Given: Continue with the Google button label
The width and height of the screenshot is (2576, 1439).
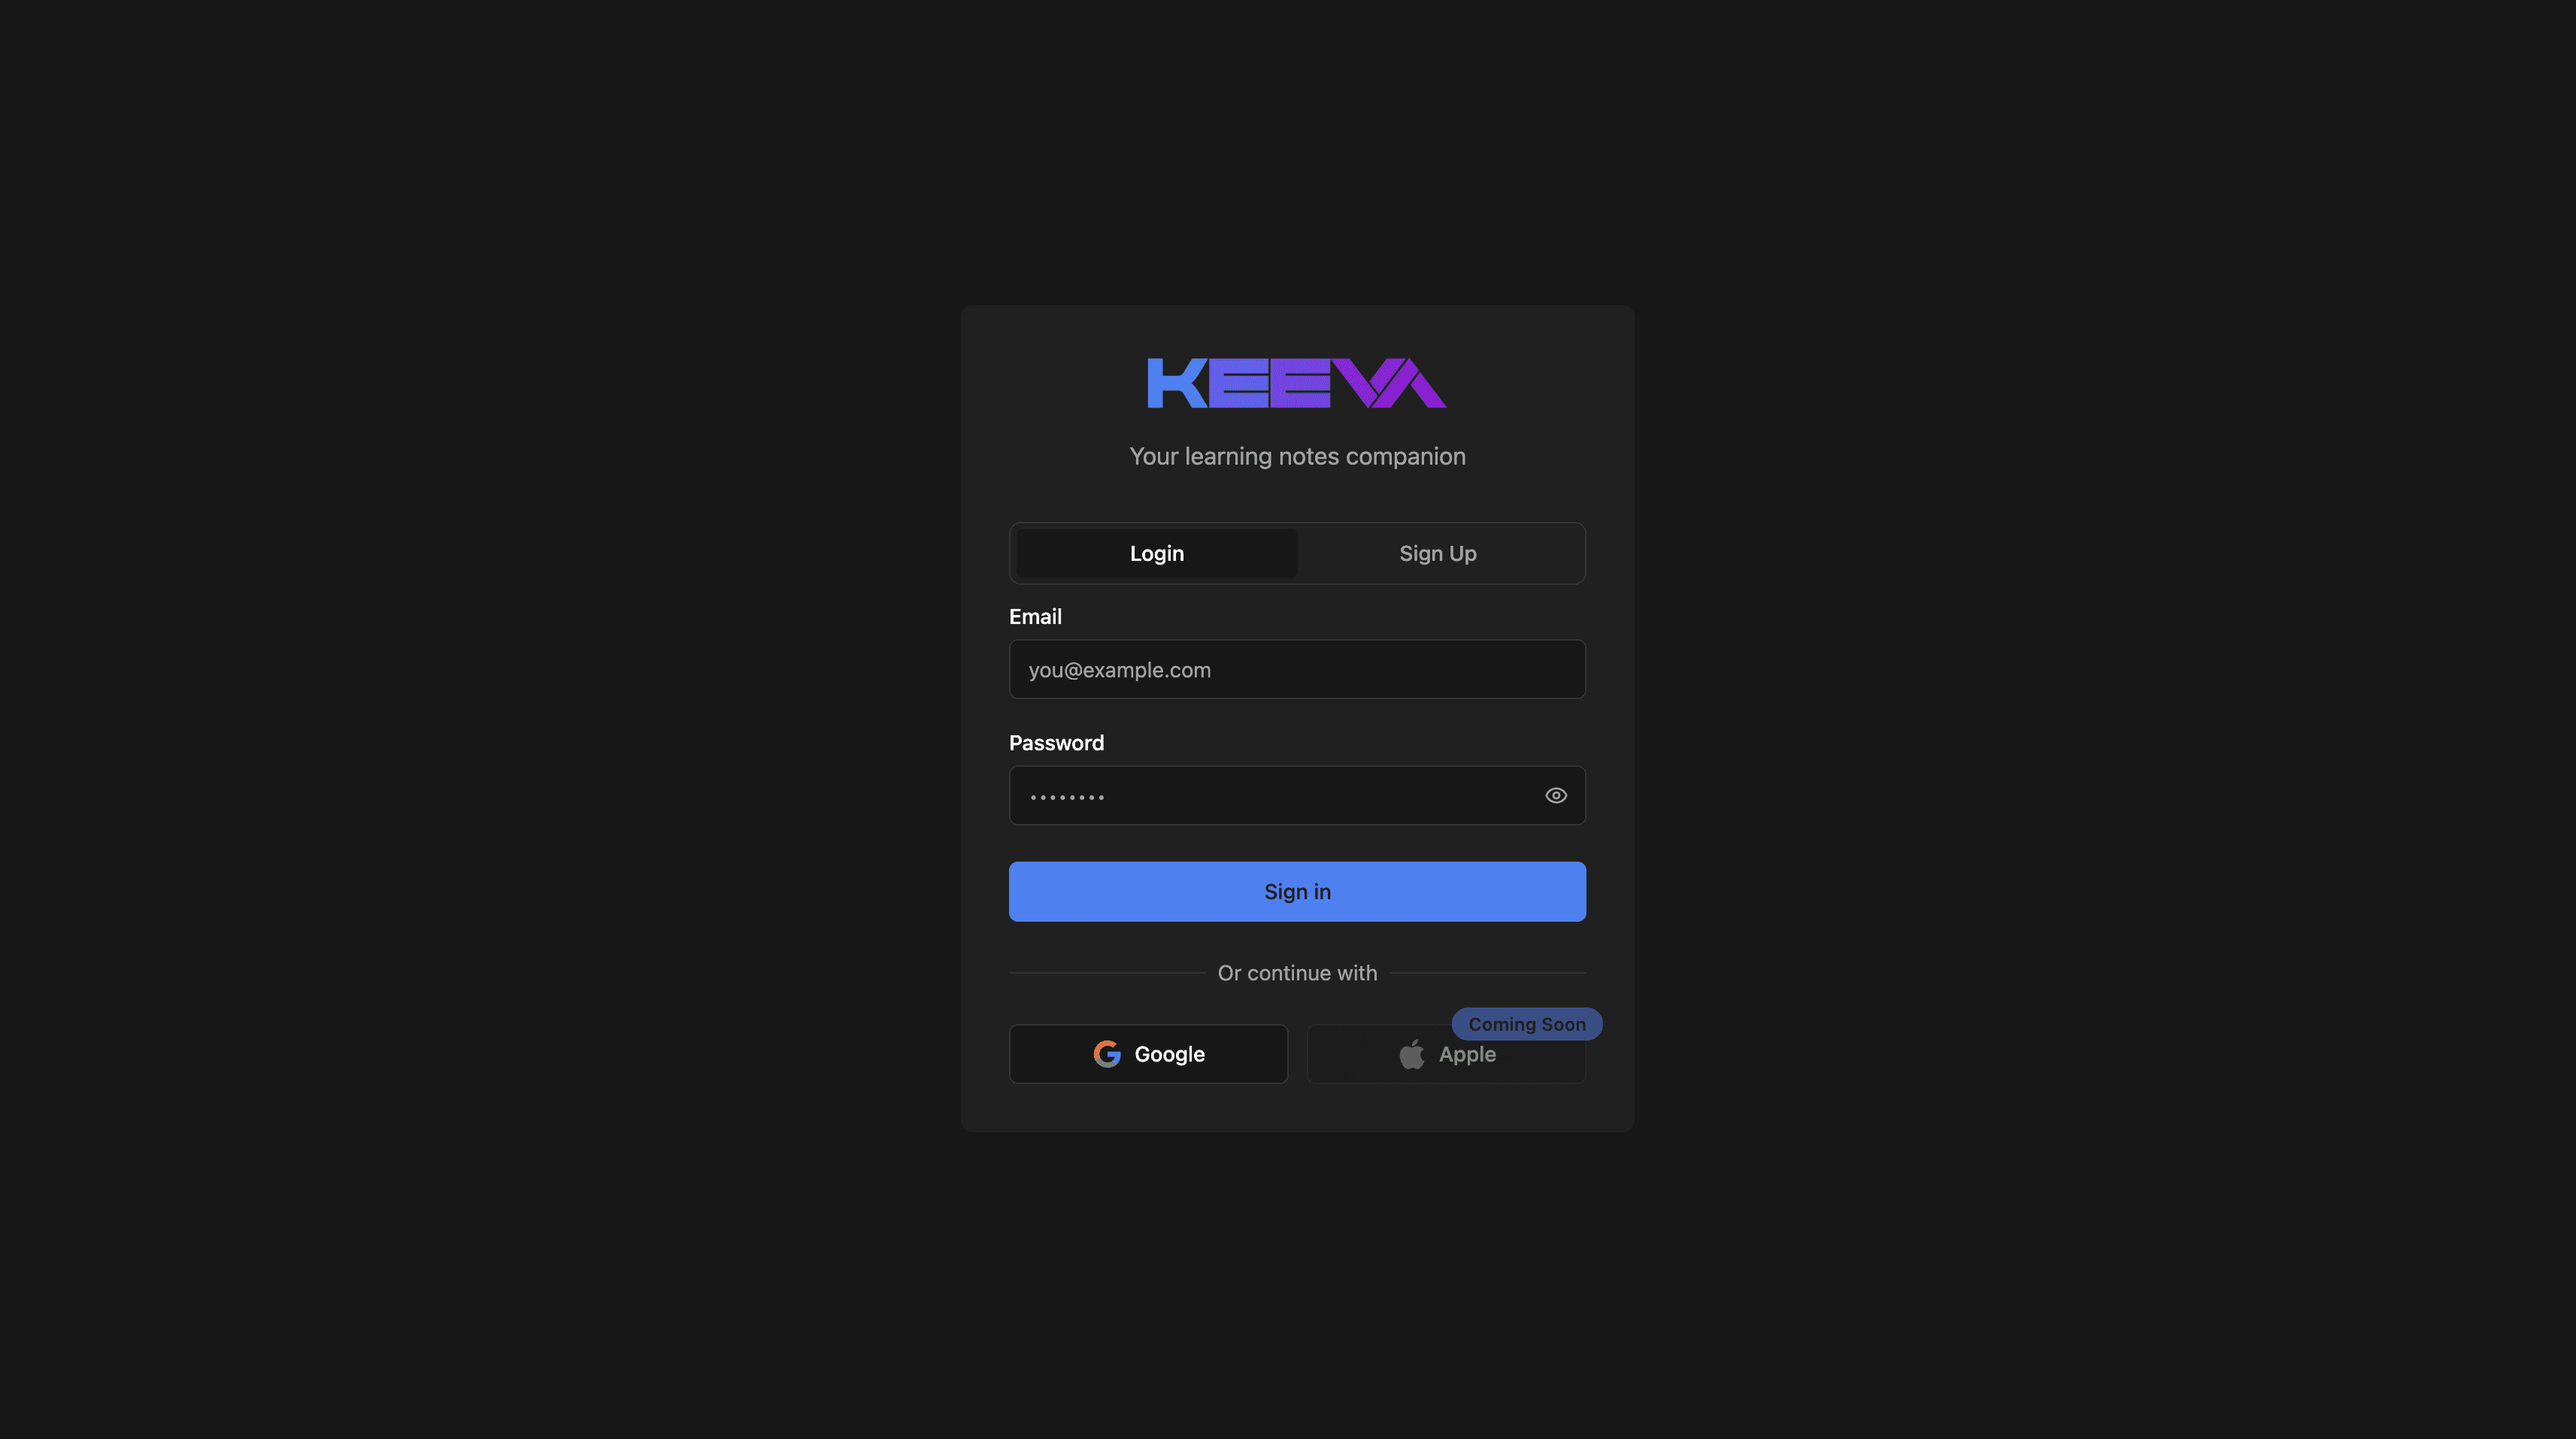Looking at the screenshot, I should coord(1170,1054).
